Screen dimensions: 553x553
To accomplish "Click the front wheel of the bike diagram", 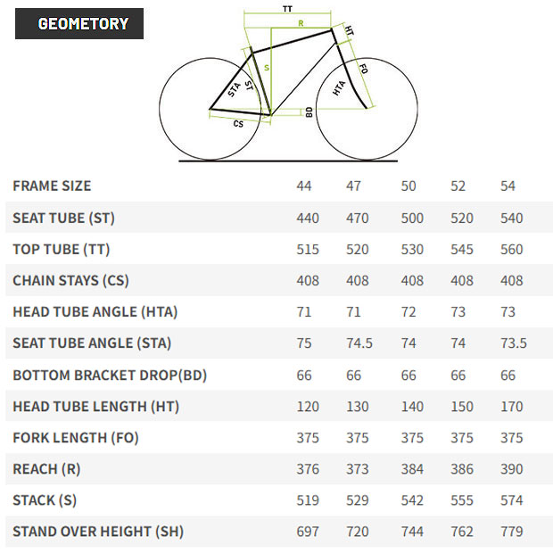I will 392,107.
